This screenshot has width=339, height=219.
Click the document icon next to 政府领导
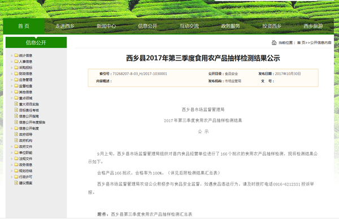[16, 134]
